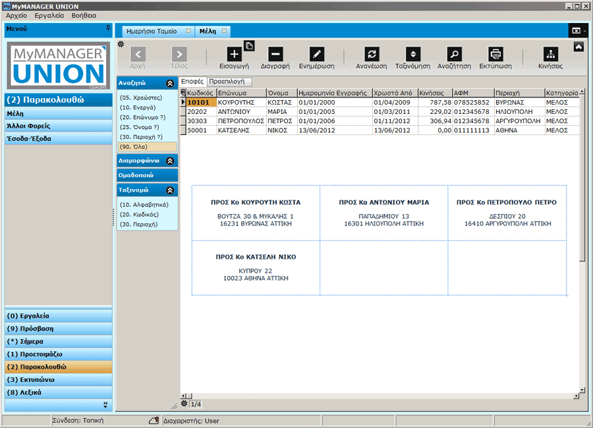
Task: Select the ΠΕΤΡΟΠΟΥΛΟΣ cell
Action: point(241,121)
